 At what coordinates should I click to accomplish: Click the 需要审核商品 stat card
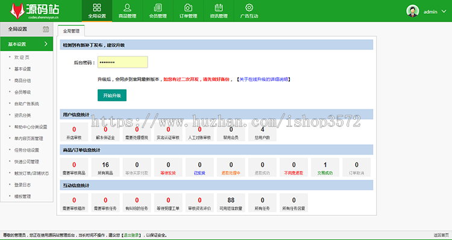[x=74, y=167]
